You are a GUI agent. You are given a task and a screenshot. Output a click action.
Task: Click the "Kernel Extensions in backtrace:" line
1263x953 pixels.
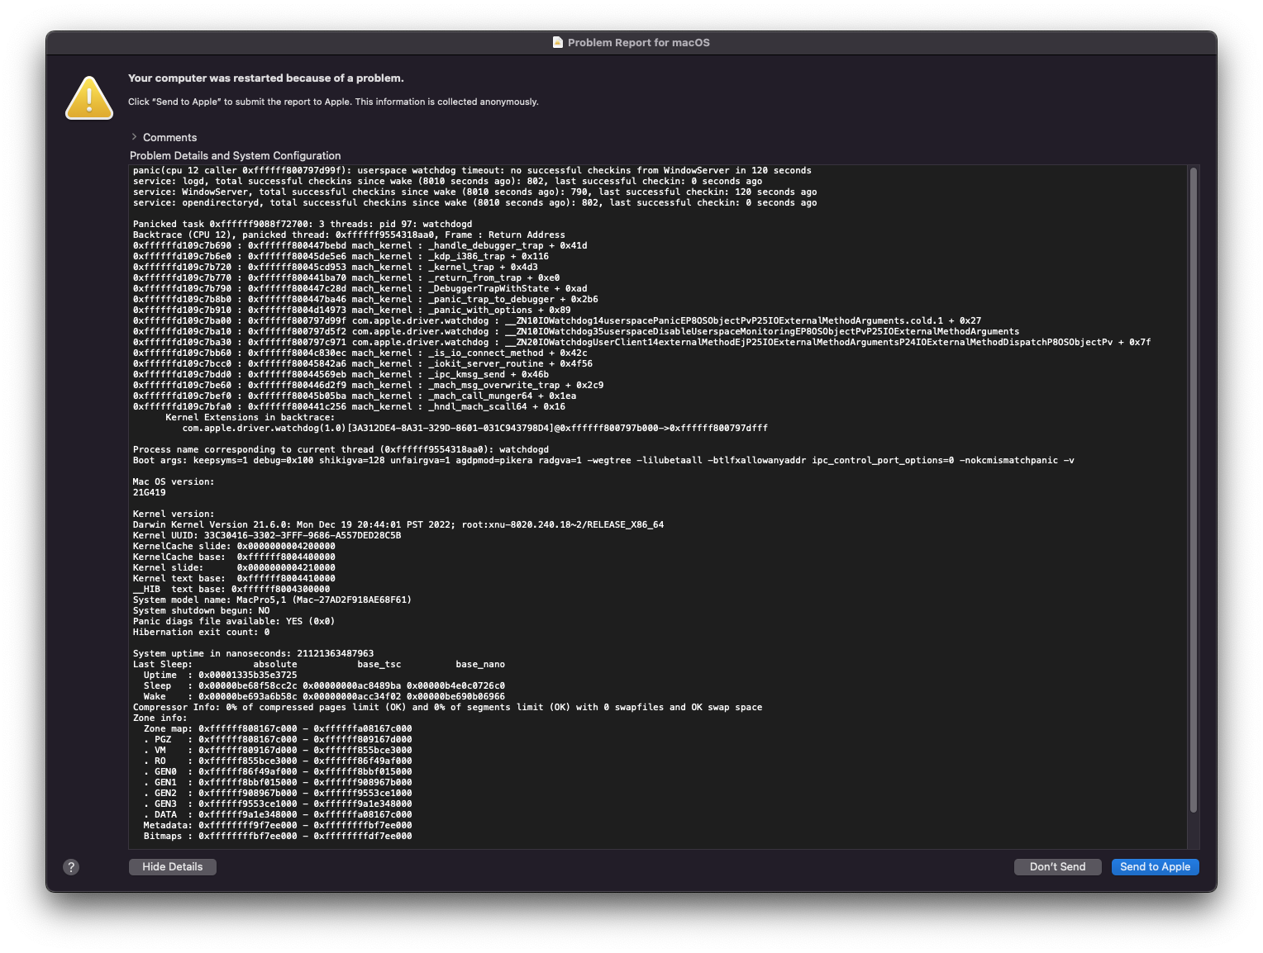click(x=250, y=418)
